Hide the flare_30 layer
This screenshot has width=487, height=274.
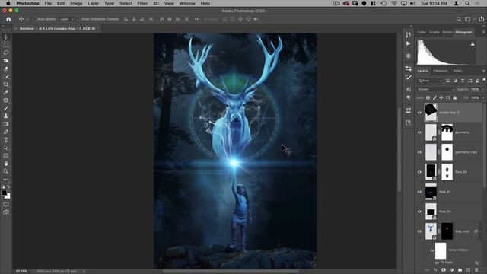tap(419, 212)
